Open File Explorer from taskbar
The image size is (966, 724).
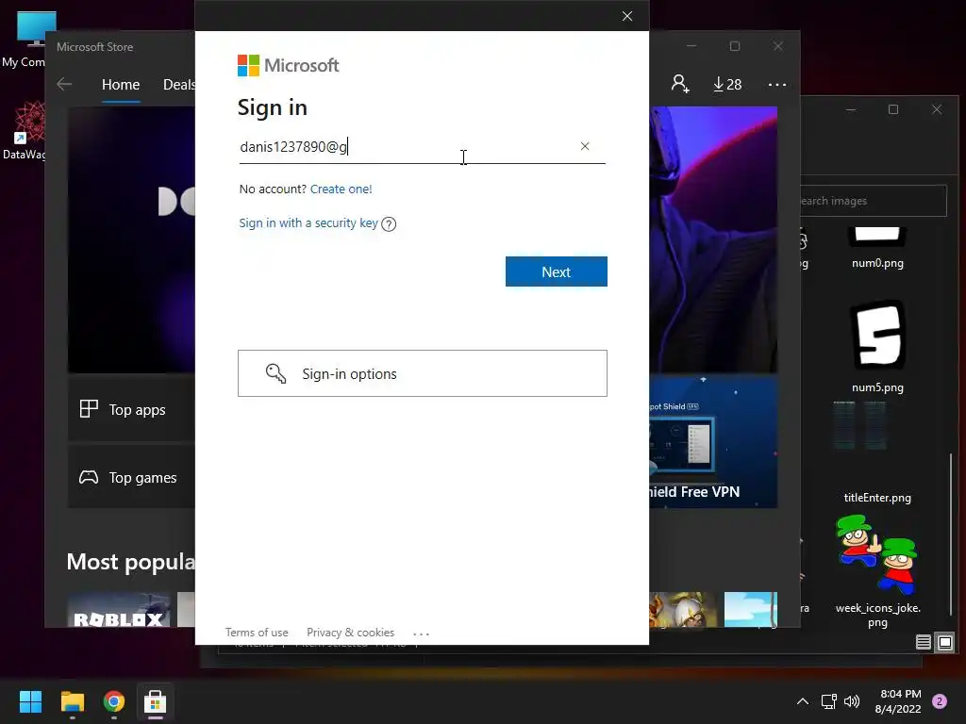tap(72, 701)
